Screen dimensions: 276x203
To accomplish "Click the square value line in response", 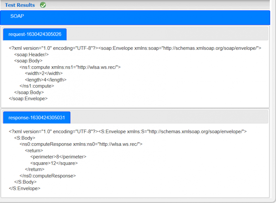I will click(54, 163).
